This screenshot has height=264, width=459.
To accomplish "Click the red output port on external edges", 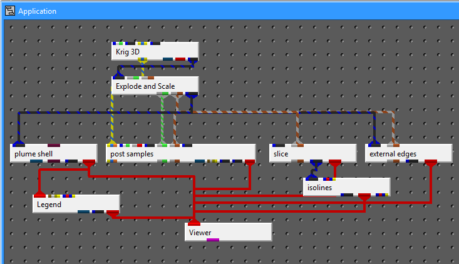I will pyautogui.click(x=430, y=162).
